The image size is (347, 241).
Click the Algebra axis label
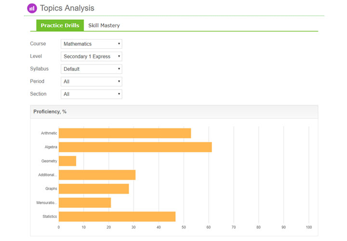click(x=51, y=147)
